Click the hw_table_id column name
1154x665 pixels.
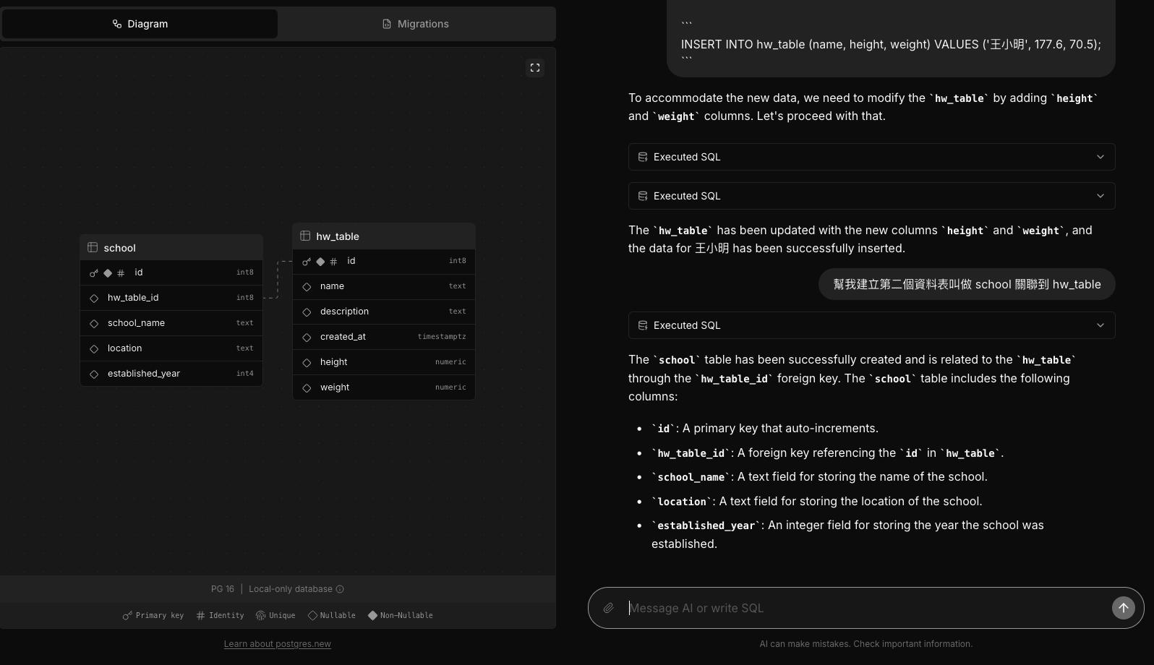133,298
